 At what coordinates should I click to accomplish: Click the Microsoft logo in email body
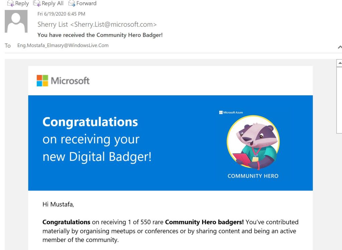(63, 80)
